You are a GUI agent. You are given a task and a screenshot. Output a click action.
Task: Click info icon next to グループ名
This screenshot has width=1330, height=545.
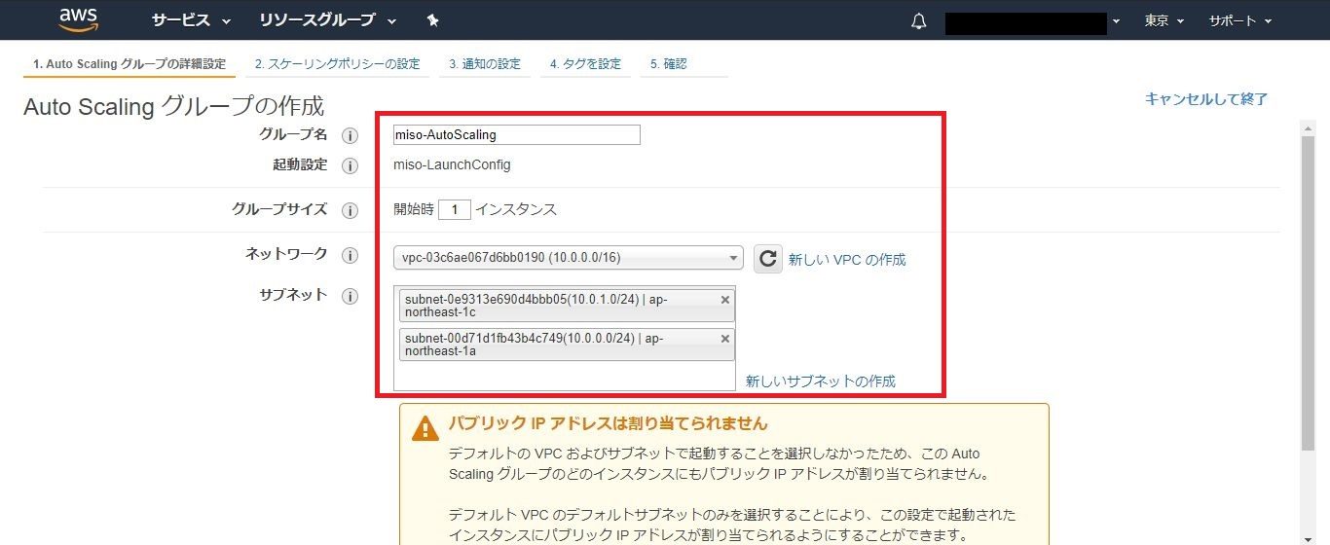(x=350, y=135)
